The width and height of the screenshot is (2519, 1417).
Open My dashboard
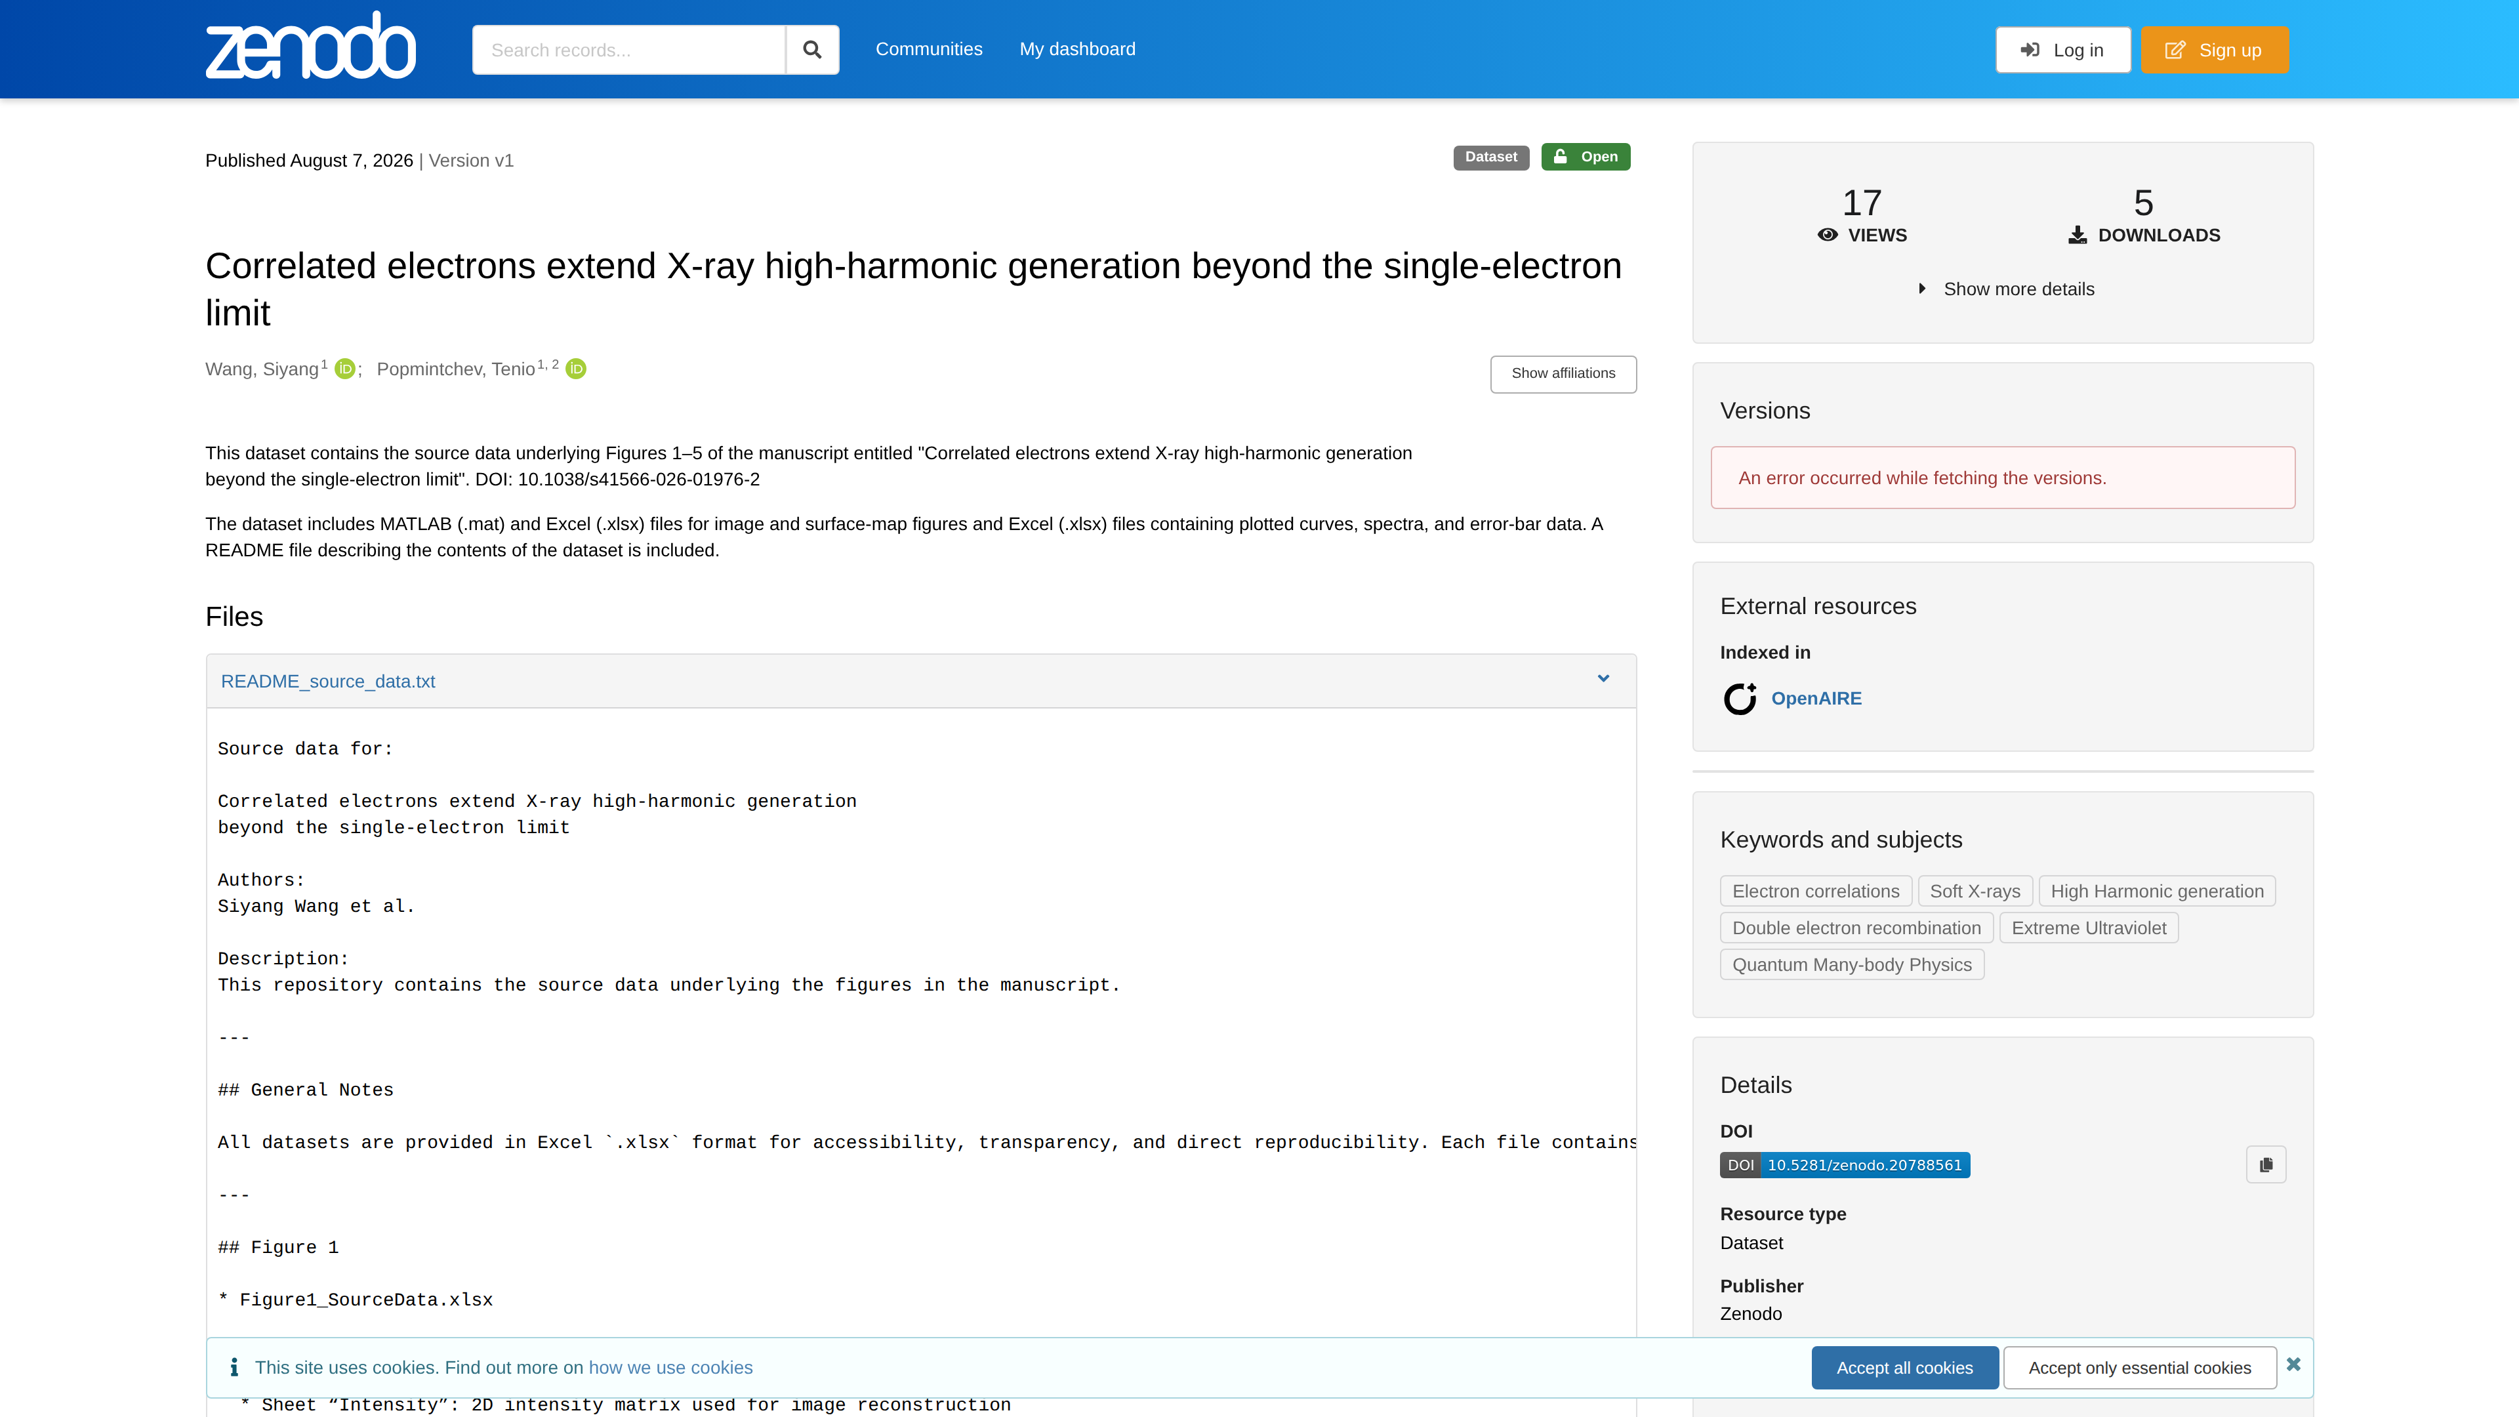point(1078,49)
